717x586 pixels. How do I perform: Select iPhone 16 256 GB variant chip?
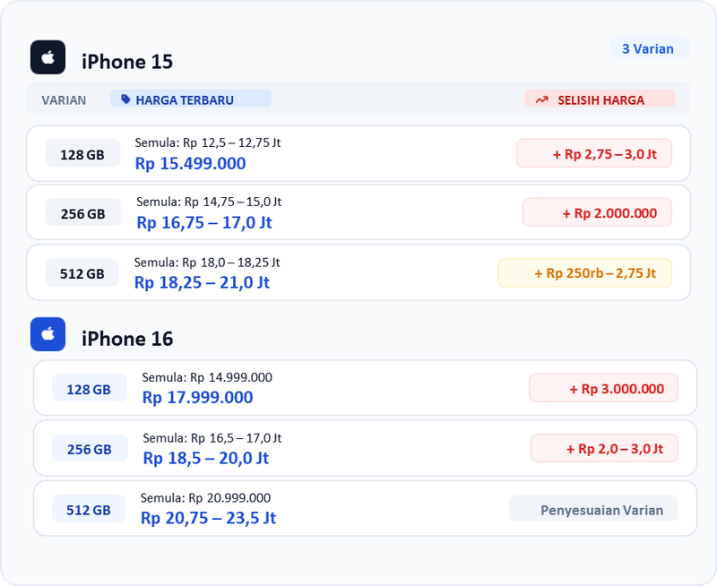(x=90, y=448)
